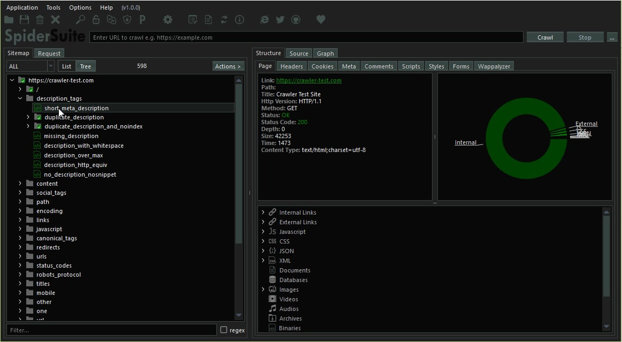Expand the javascript folder
The image size is (622, 342).
tap(20, 229)
